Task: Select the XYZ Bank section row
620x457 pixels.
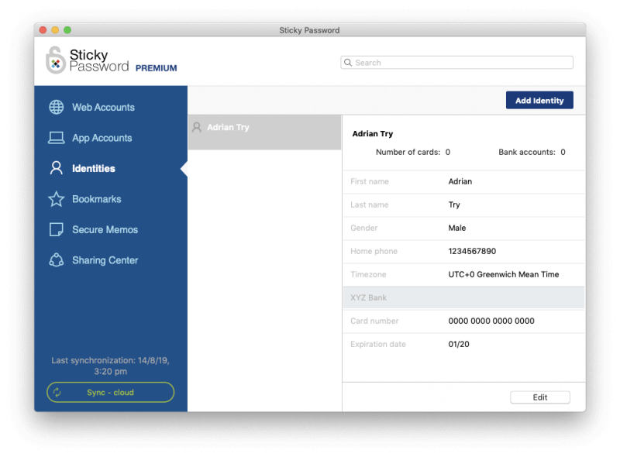Action: 463,297
